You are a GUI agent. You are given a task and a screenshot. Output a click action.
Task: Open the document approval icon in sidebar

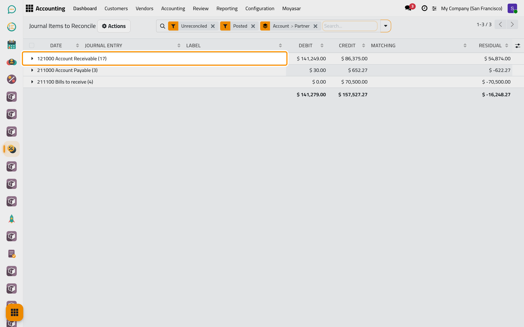click(x=11, y=254)
